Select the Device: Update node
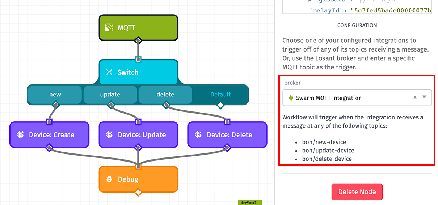This screenshot has height=205, width=438. coord(138,134)
